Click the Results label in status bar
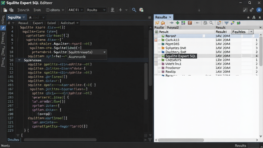 click(x=240, y=146)
